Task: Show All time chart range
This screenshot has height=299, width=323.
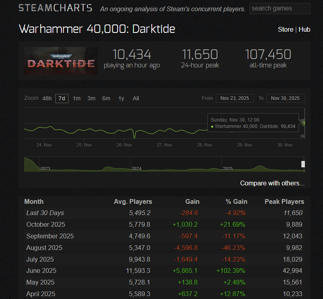Action: (x=136, y=98)
